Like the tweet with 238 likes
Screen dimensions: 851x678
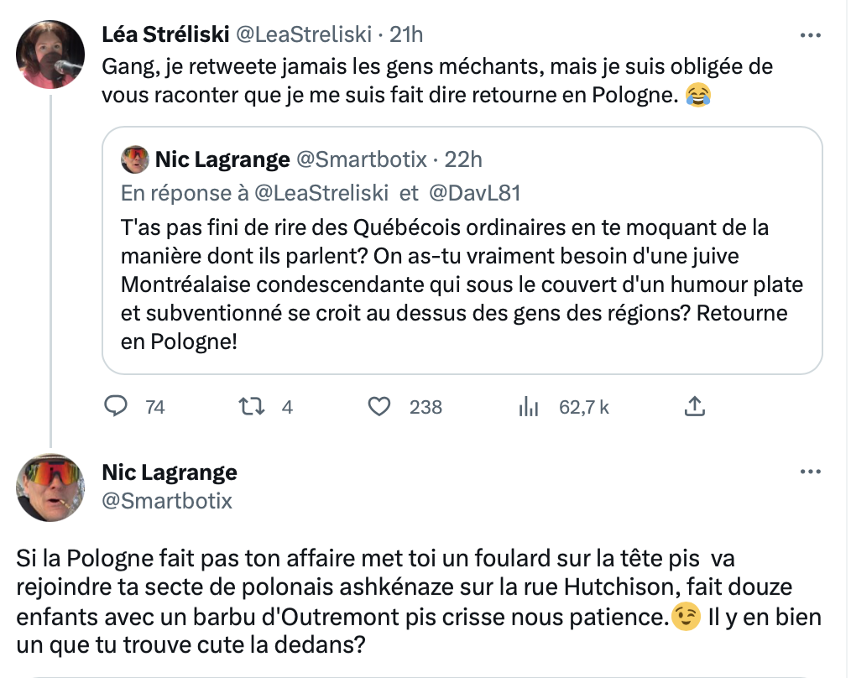click(x=380, y=407)
